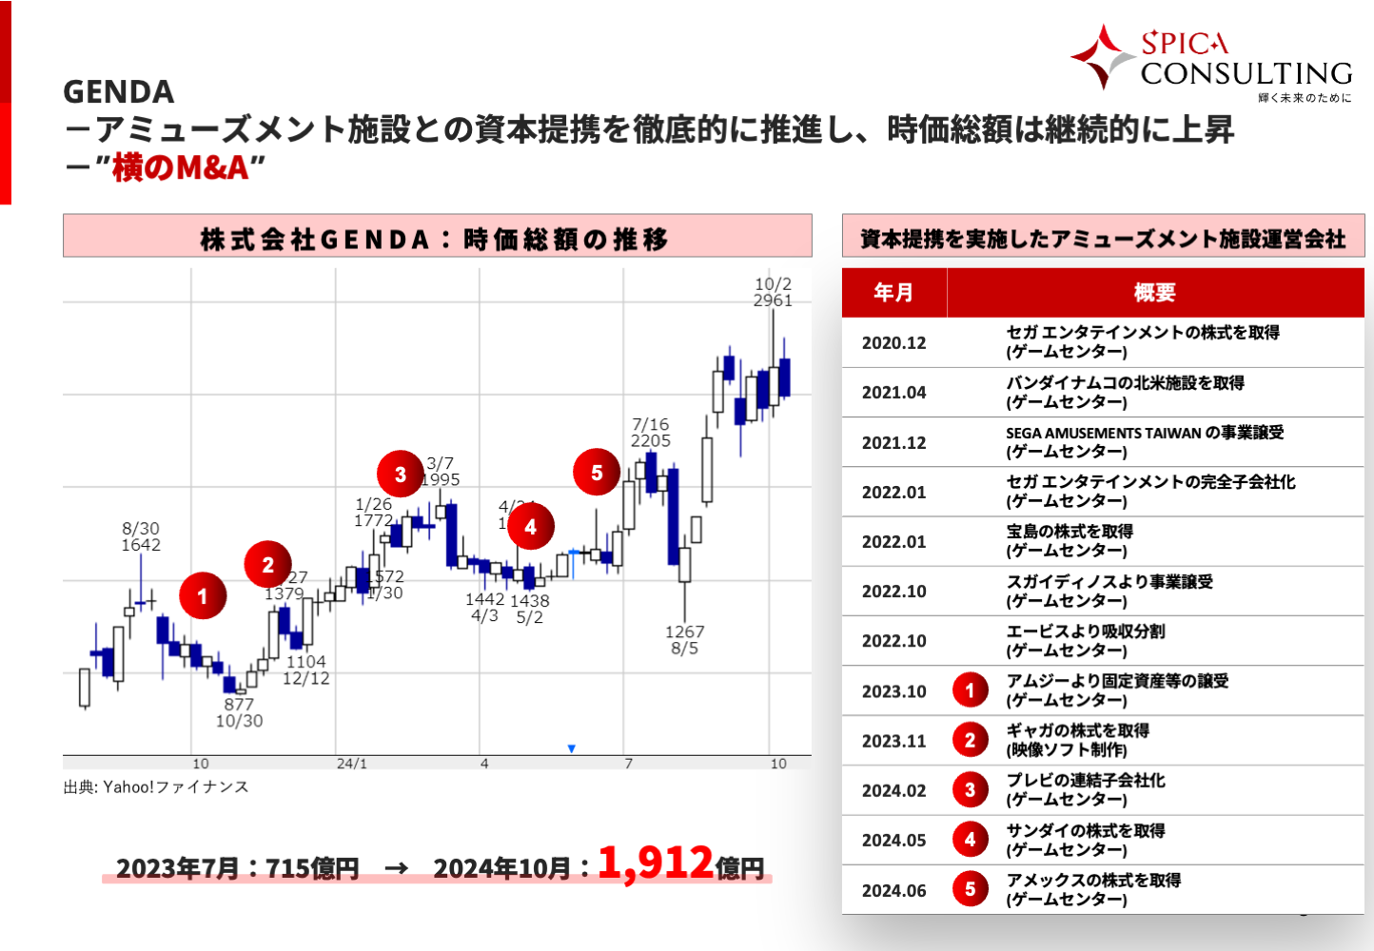Image resolution: width=1374 pixels, height=951 pixels.
Task: Click the 877 10/30 low label
Action: pos(239,712)
